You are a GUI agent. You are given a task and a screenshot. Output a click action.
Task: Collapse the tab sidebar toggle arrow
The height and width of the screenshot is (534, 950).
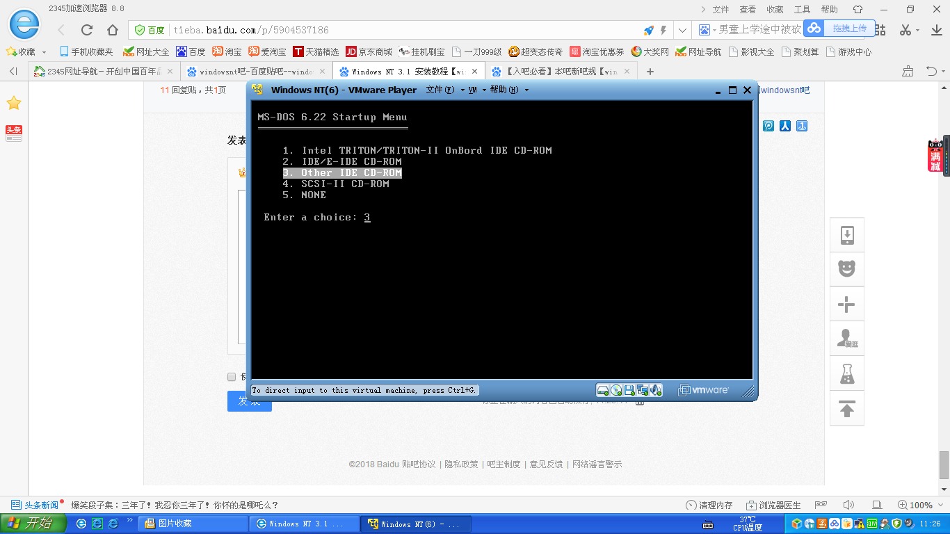tap(13, 72)
